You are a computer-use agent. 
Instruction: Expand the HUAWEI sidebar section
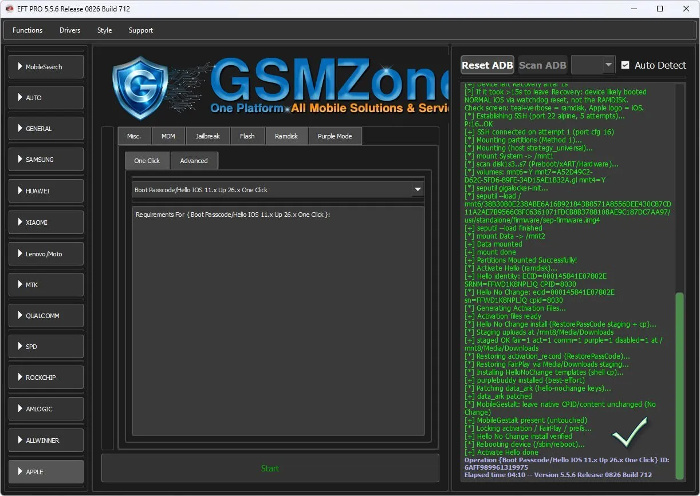click(x=46, y=191)
